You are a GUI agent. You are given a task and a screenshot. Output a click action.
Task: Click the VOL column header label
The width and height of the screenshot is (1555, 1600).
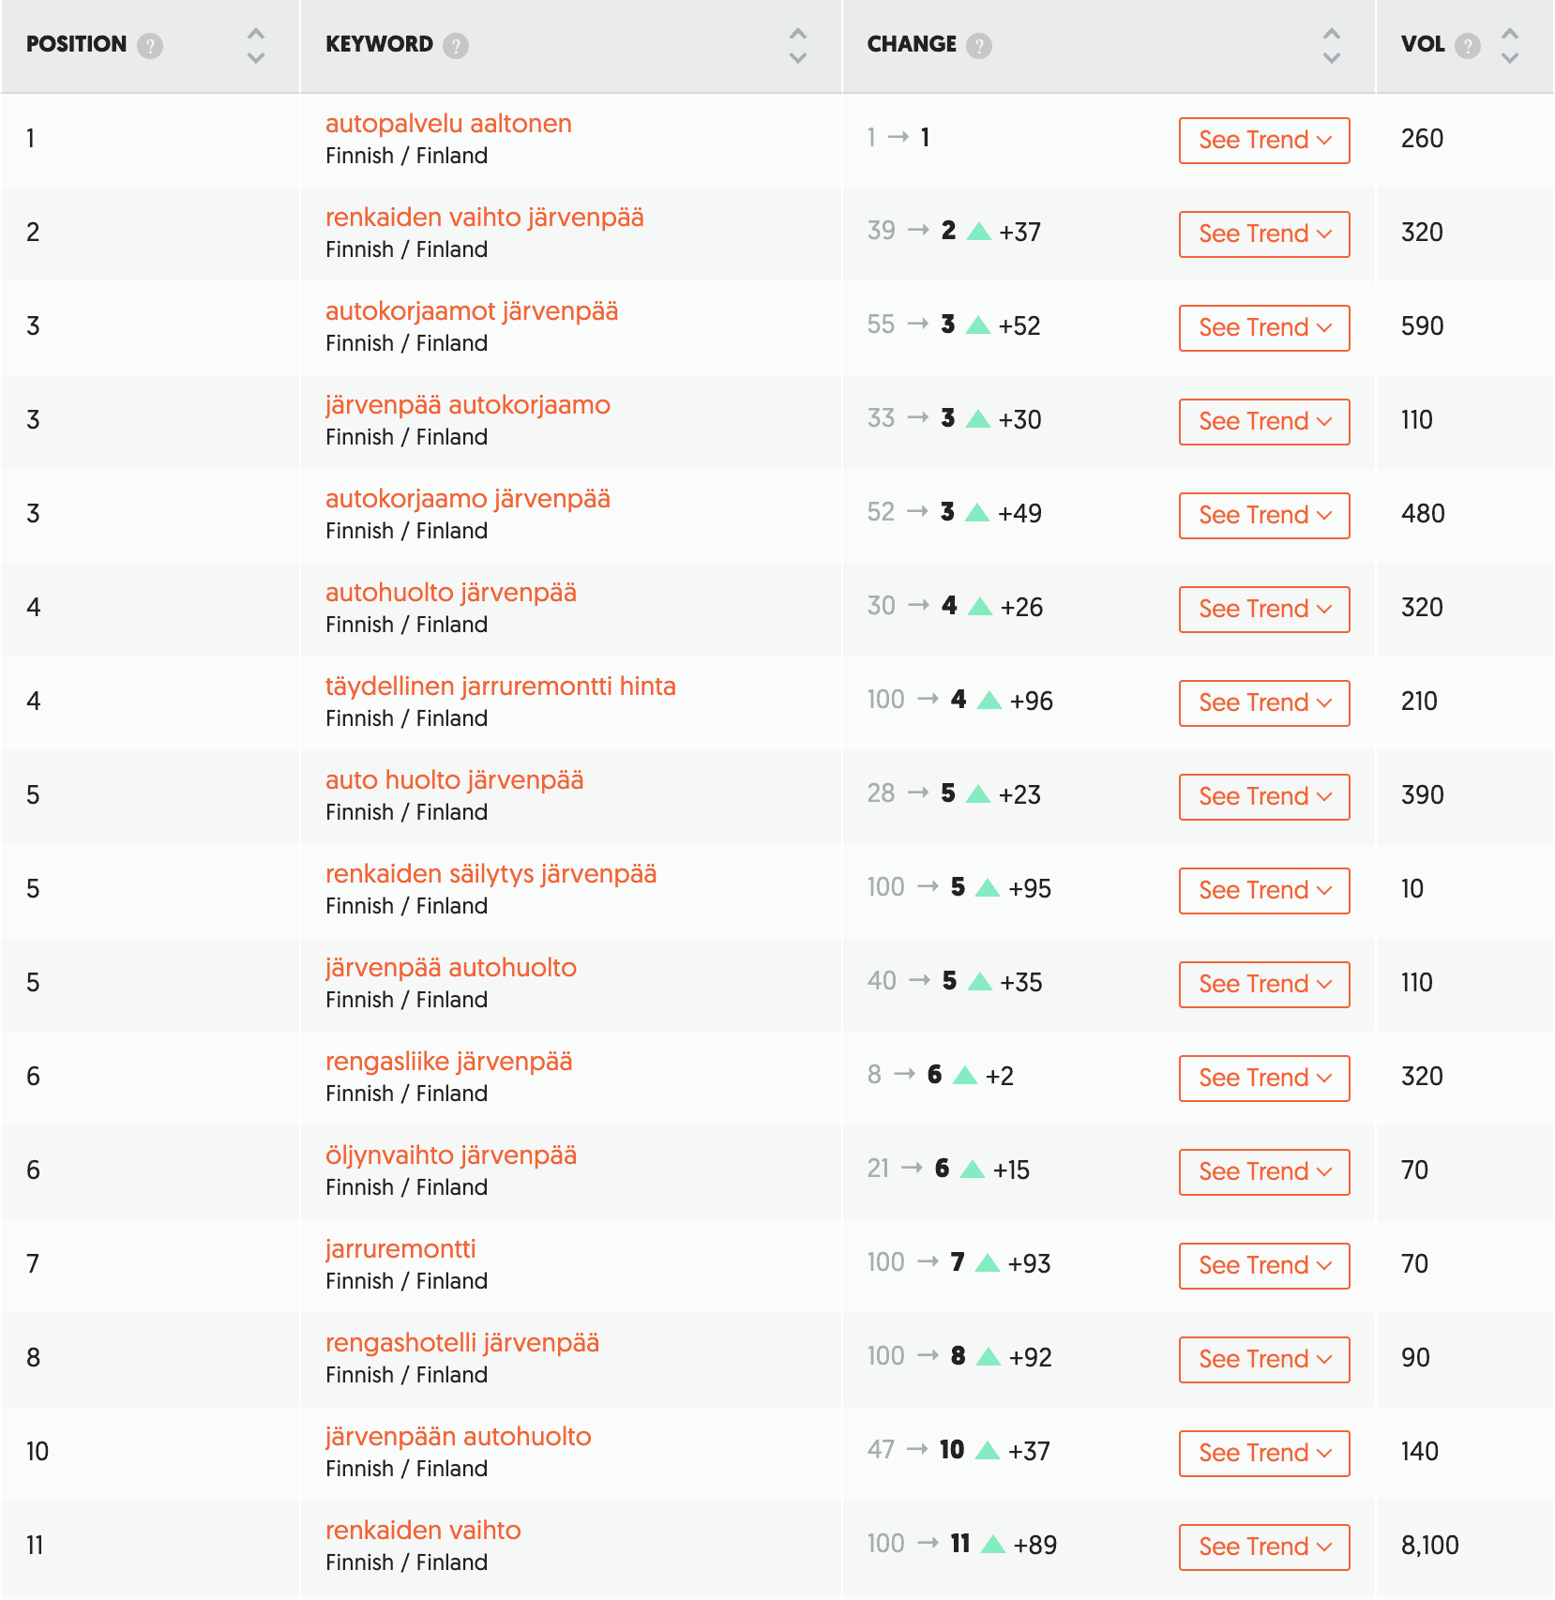pyautogui.click(x=1422, y=44)
